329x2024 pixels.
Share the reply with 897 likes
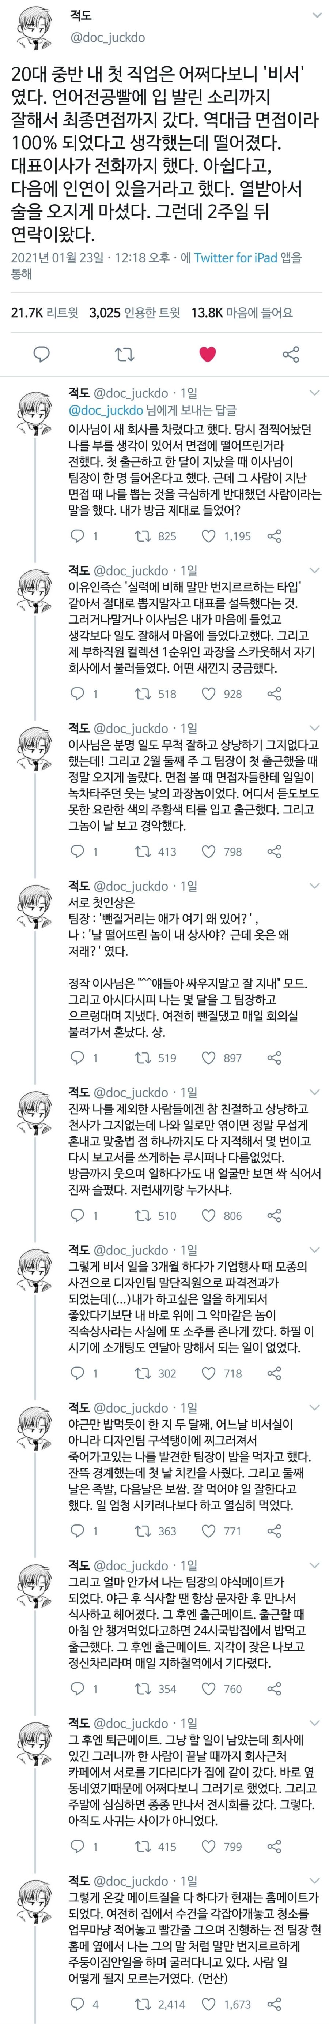click(x=274, y=1058)
